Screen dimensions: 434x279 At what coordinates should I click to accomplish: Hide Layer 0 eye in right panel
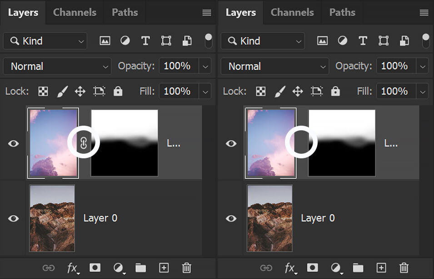tap(231, 219)
